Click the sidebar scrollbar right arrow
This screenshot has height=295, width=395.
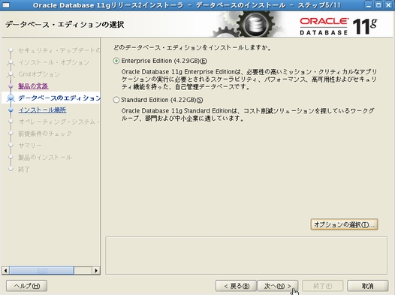tap(96, 270)
